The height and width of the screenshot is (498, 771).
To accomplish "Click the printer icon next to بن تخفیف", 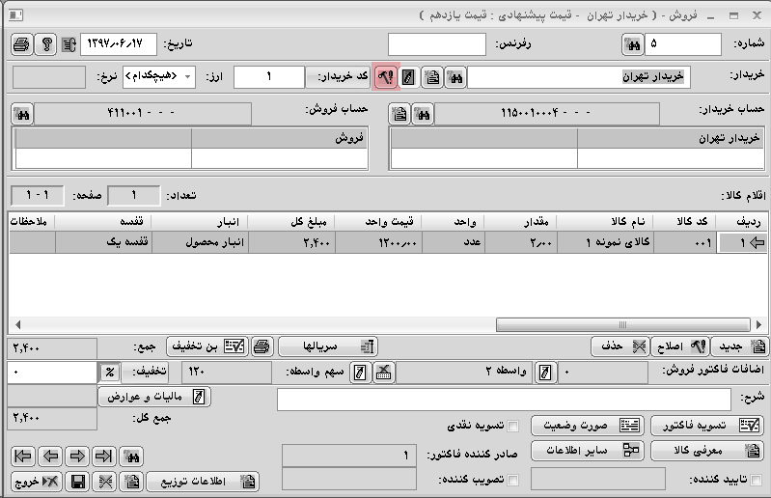I will click(x=261, y=346).
